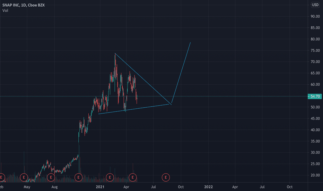Click the upcoming earnings E marker between Jul and Oct 2021

click(166, 177)
